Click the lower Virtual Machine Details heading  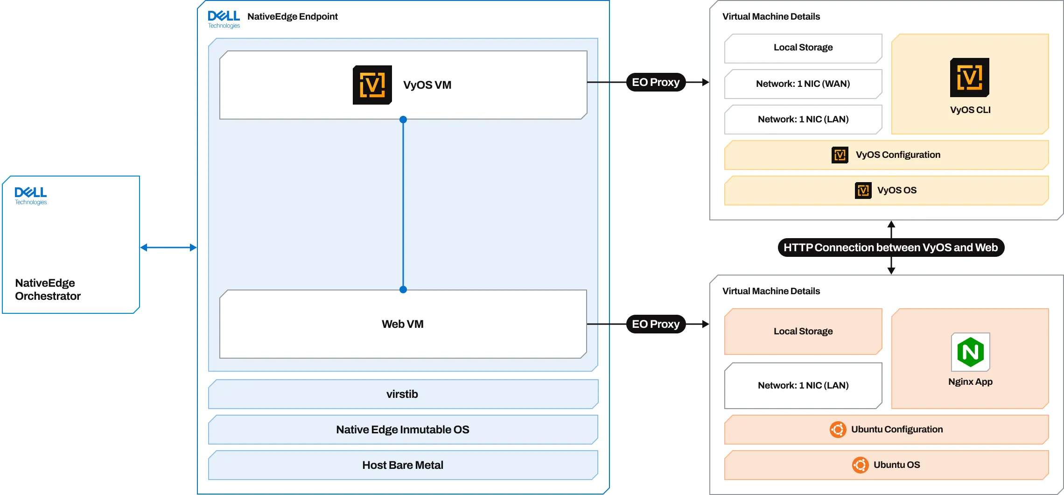pos(771,291)
